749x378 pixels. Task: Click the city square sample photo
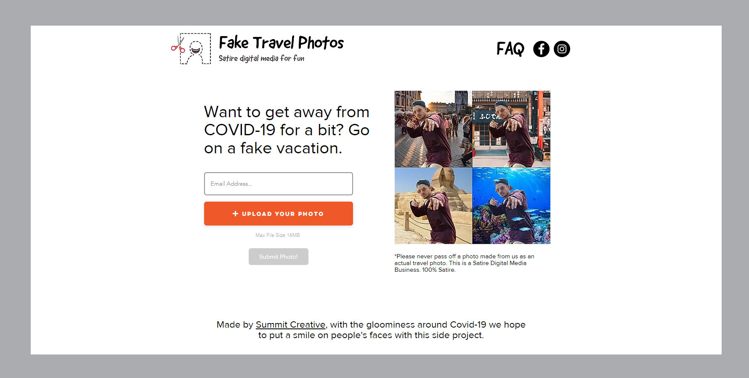pos(433,129)
